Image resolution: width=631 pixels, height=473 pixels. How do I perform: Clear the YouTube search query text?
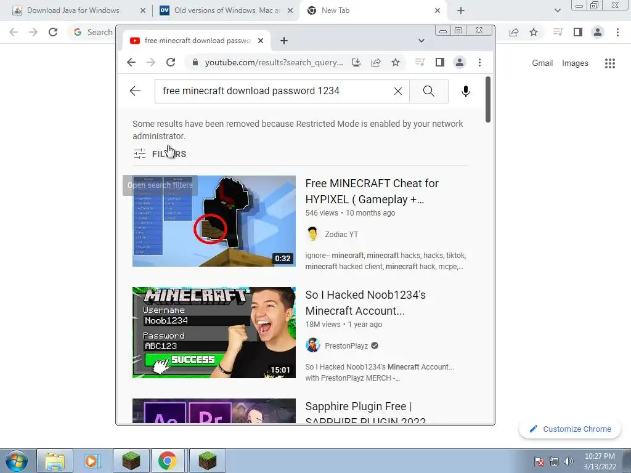[x=398, y=91]
